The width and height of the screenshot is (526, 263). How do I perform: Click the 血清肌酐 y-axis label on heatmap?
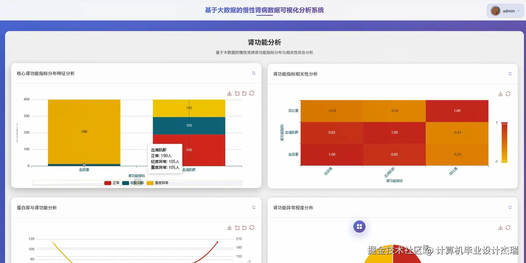point(292,132)
